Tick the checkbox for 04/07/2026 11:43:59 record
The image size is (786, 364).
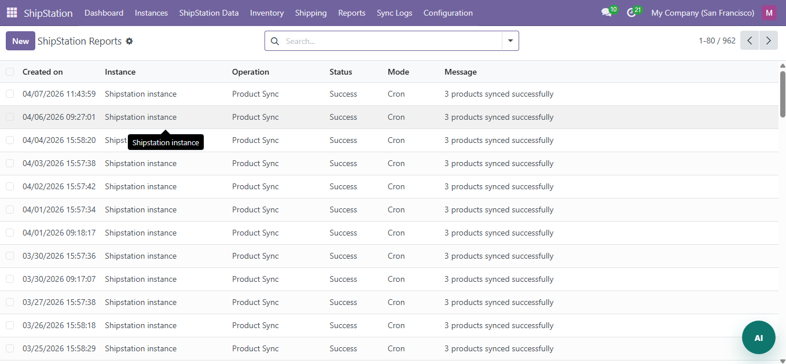(x=10, y=94)
